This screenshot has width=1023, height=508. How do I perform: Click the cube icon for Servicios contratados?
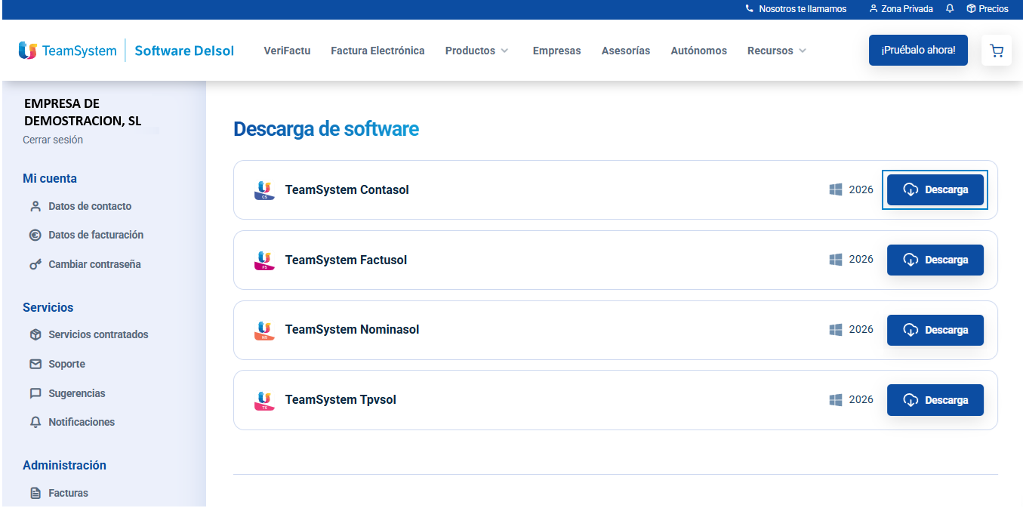coord(35,334)
